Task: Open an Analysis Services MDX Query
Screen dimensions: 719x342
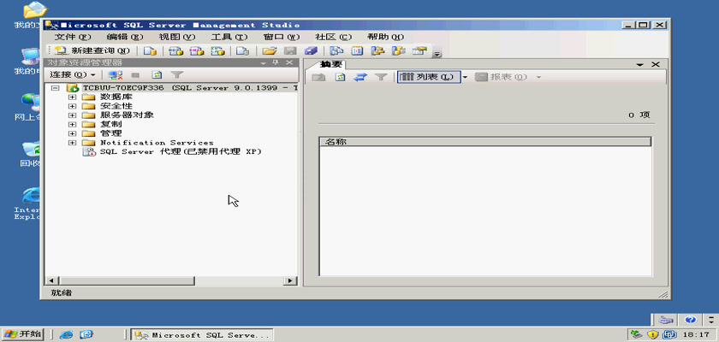Action: [x=176, y=50]
